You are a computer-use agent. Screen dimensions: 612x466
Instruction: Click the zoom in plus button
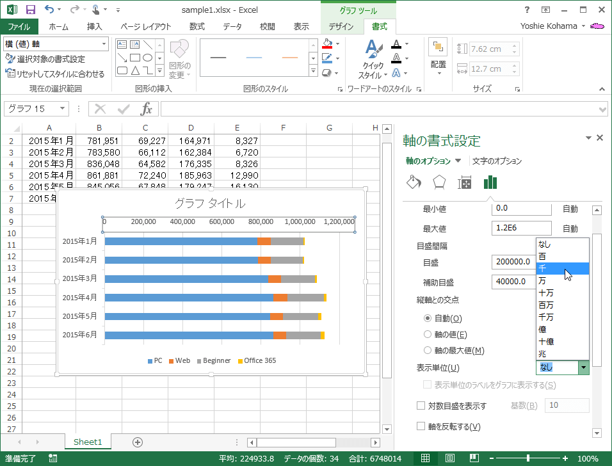point(565,458)
